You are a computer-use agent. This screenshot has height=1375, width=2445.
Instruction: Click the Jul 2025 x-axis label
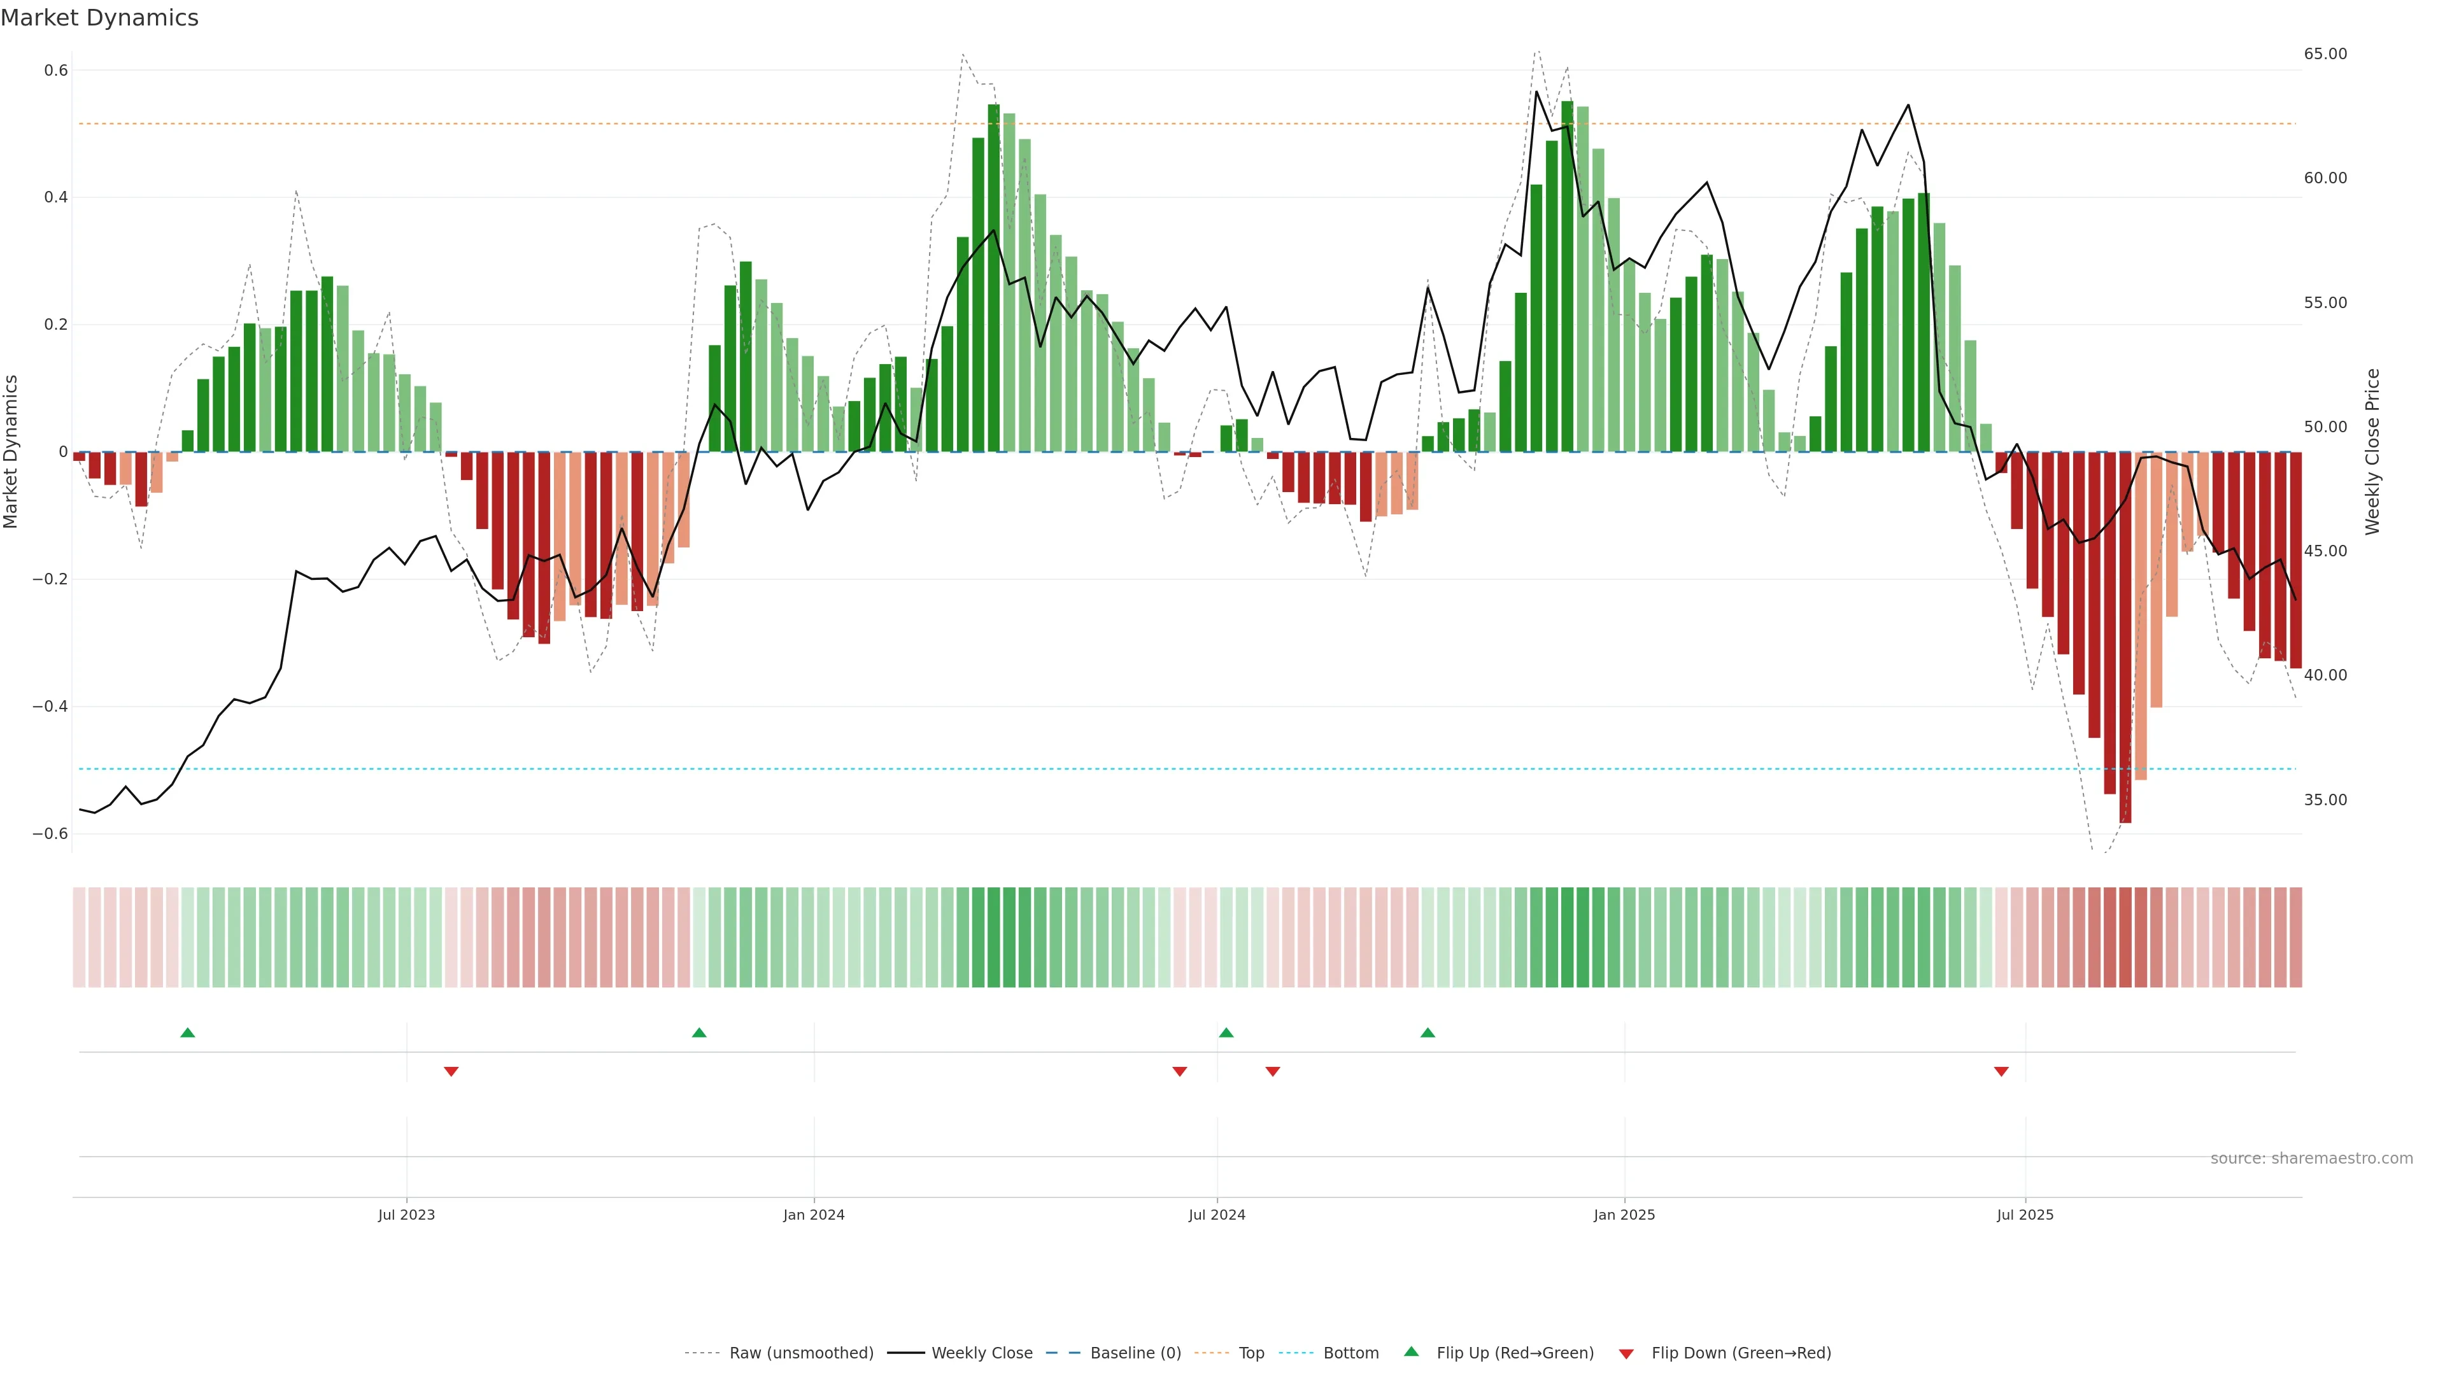coord(2025,1215)
